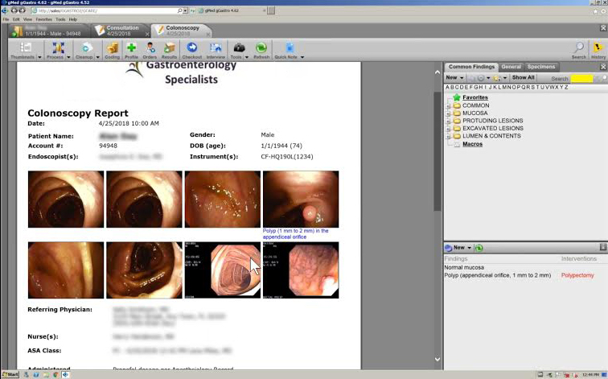Click the last thumbnail showing vascular mucosa

pyautogui.click(x=301, y=270)
